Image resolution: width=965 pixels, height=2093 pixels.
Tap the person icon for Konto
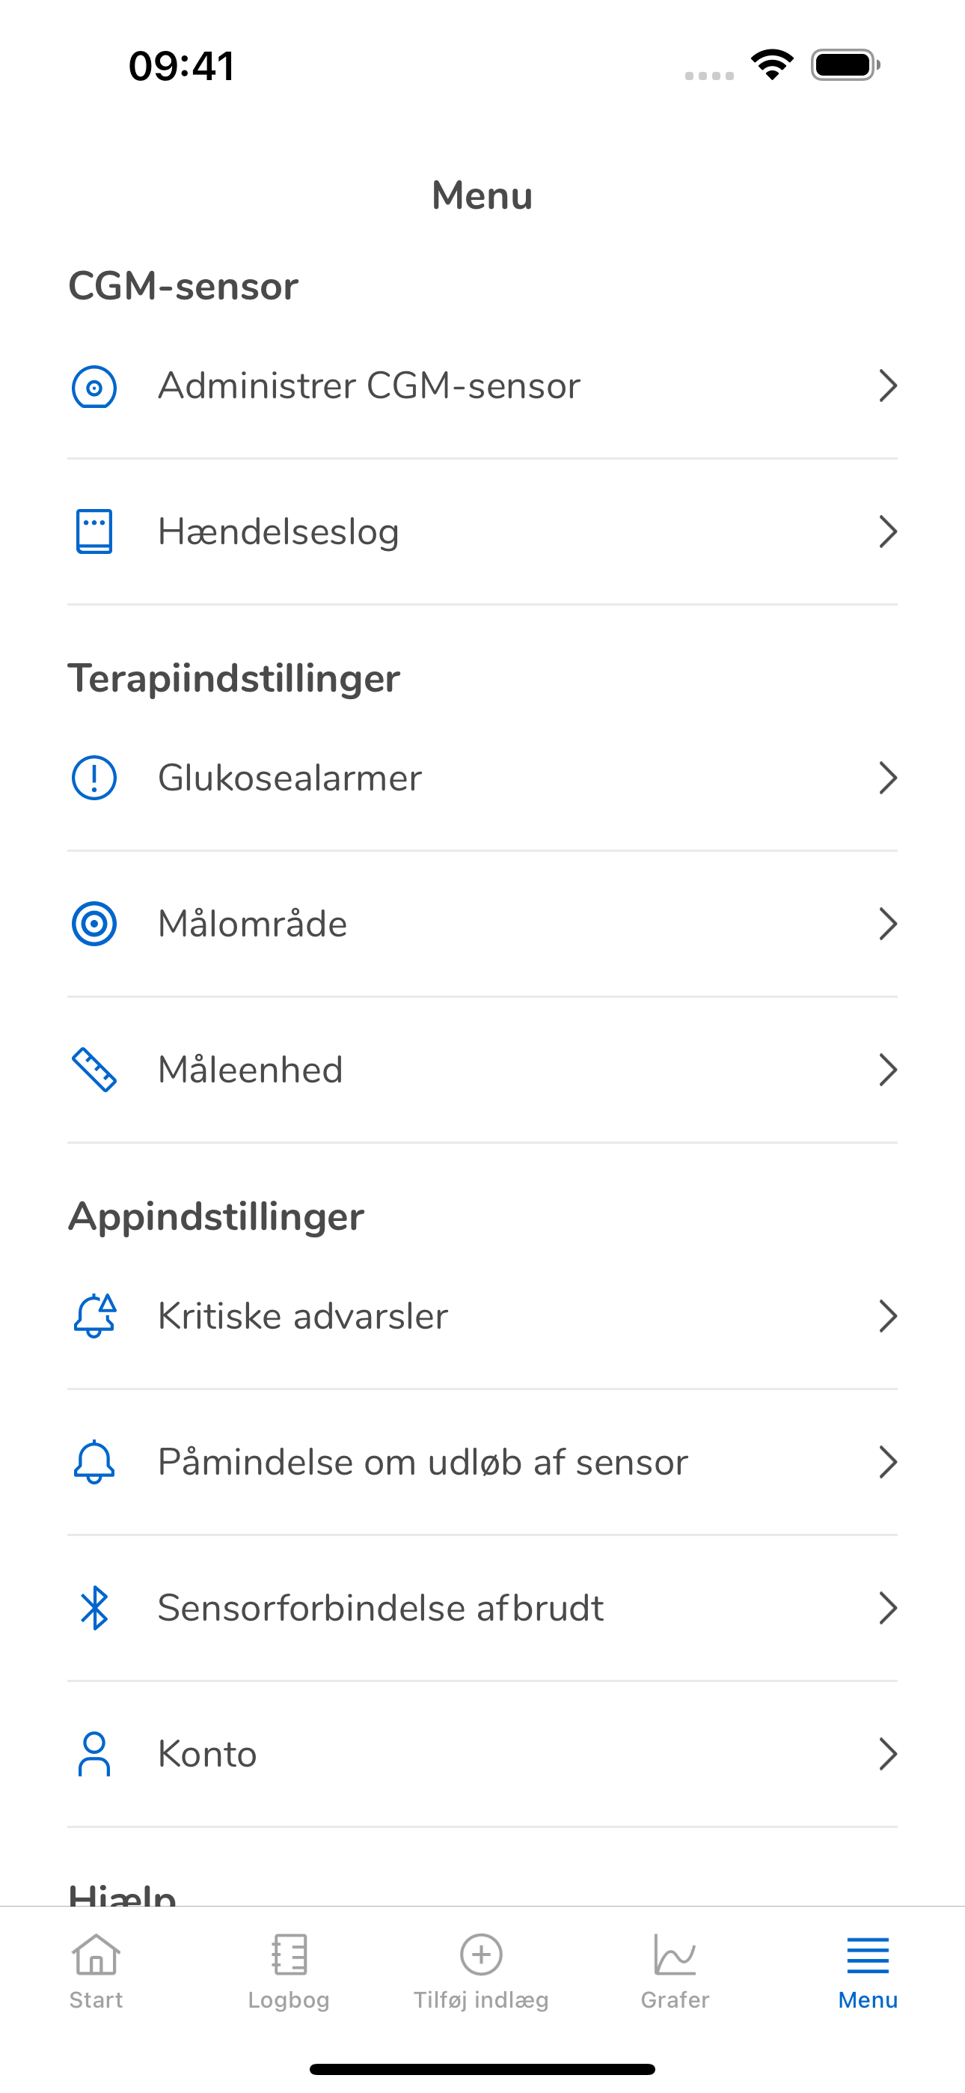pos(94,1754)
